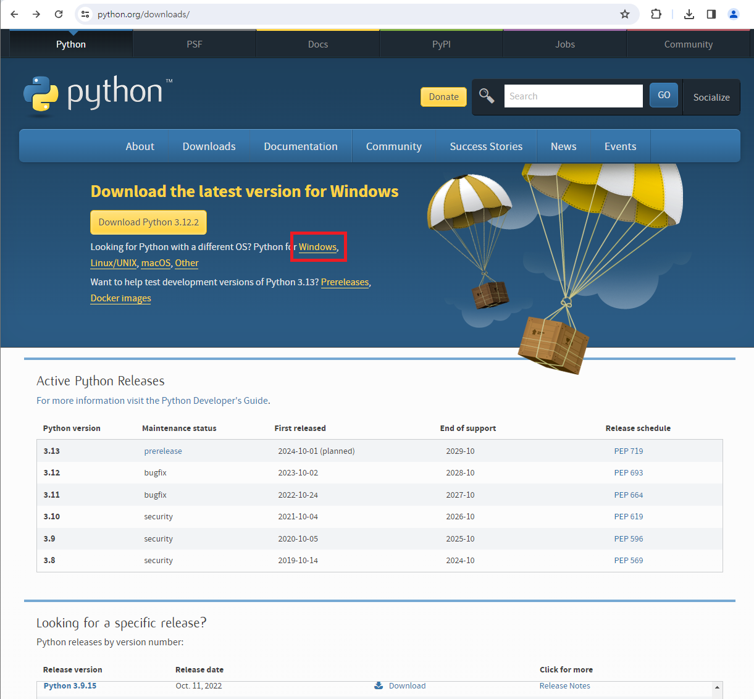Open the Events navigation menu
Screen dimensions: 754x699
coord(621,146)
